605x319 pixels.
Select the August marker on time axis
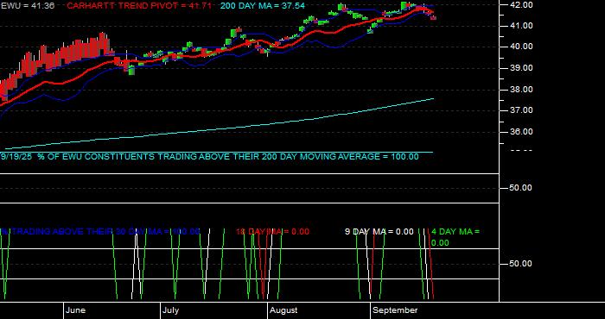[283, 310]
